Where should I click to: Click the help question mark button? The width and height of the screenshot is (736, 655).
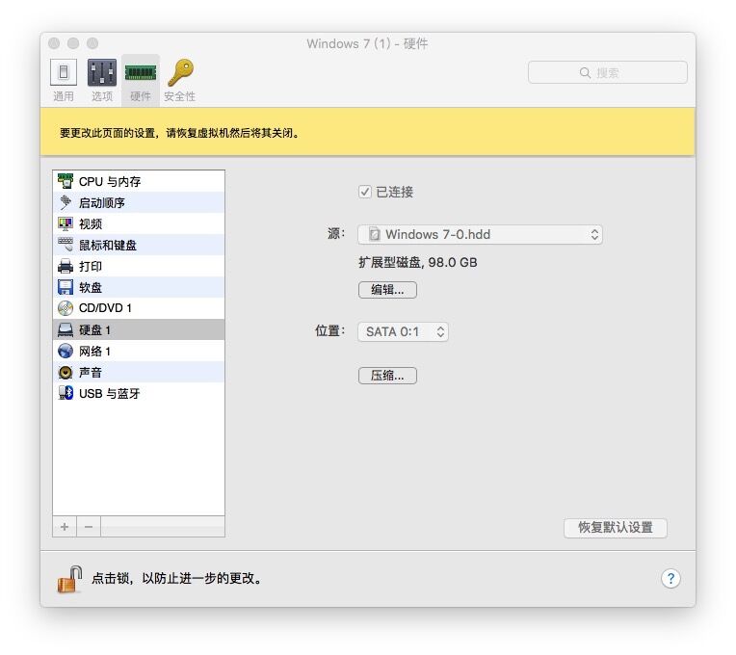click(670, 579)
